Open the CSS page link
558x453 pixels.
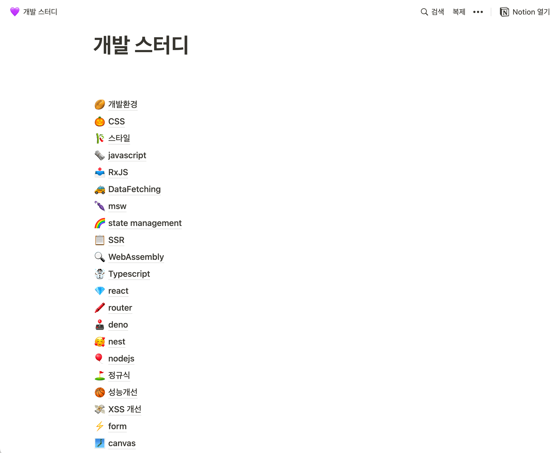coord(116,121)
